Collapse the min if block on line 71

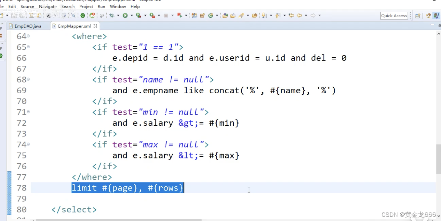tap(28, 112)
